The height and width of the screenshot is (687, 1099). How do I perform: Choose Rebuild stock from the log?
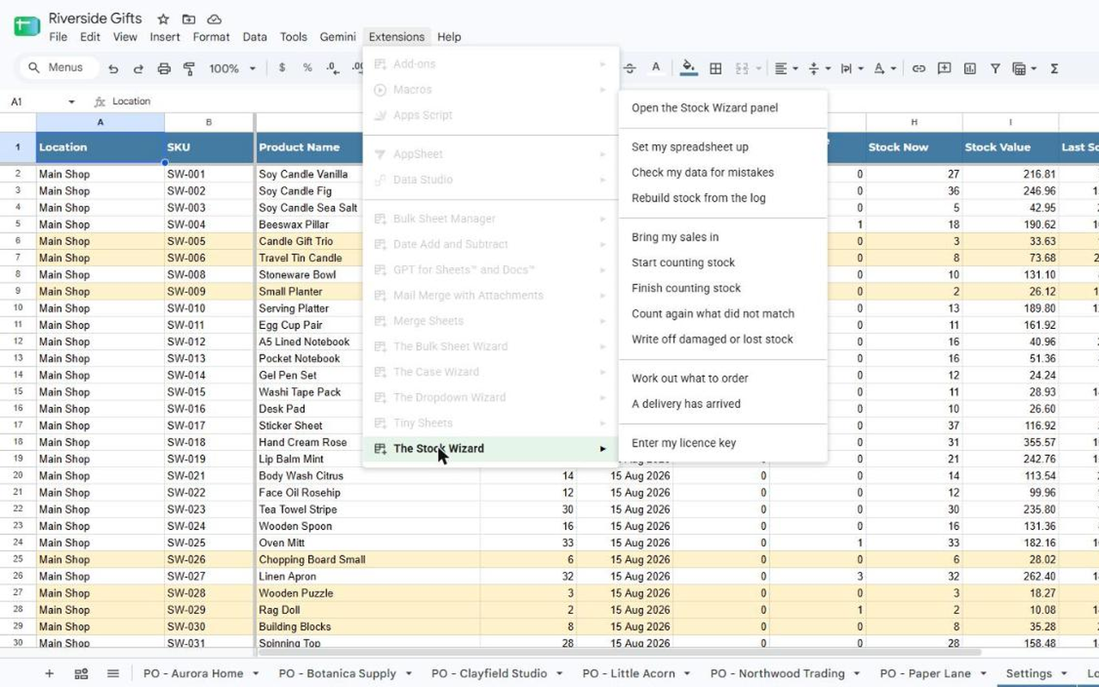pos(723,198)
